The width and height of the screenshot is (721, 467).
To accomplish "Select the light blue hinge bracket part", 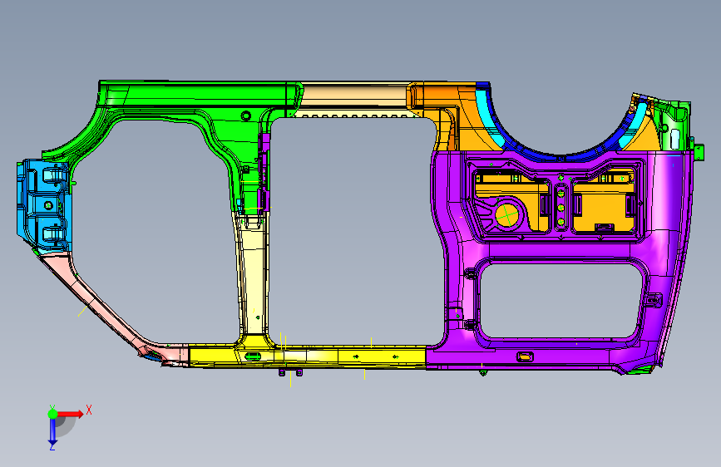I will coord(44,206).
